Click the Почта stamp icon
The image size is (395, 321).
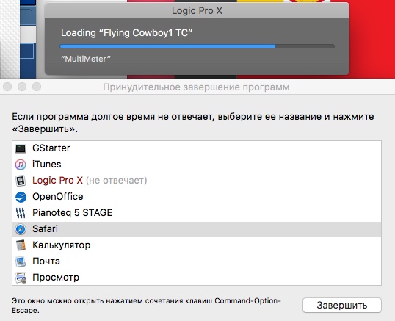pyautogui.click(x=21, y=262)
